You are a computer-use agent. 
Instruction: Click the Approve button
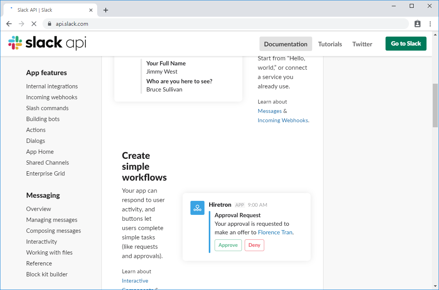pos(228,245)
